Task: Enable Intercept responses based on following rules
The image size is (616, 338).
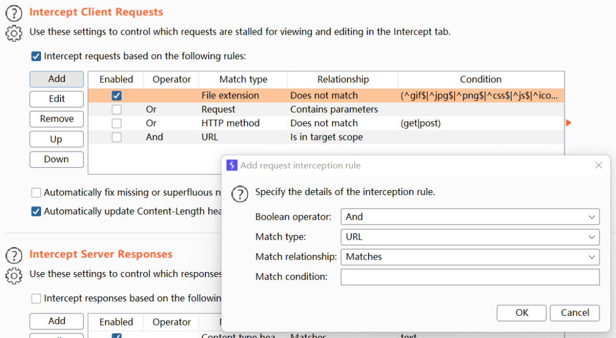Action: (x=36, y=298)
